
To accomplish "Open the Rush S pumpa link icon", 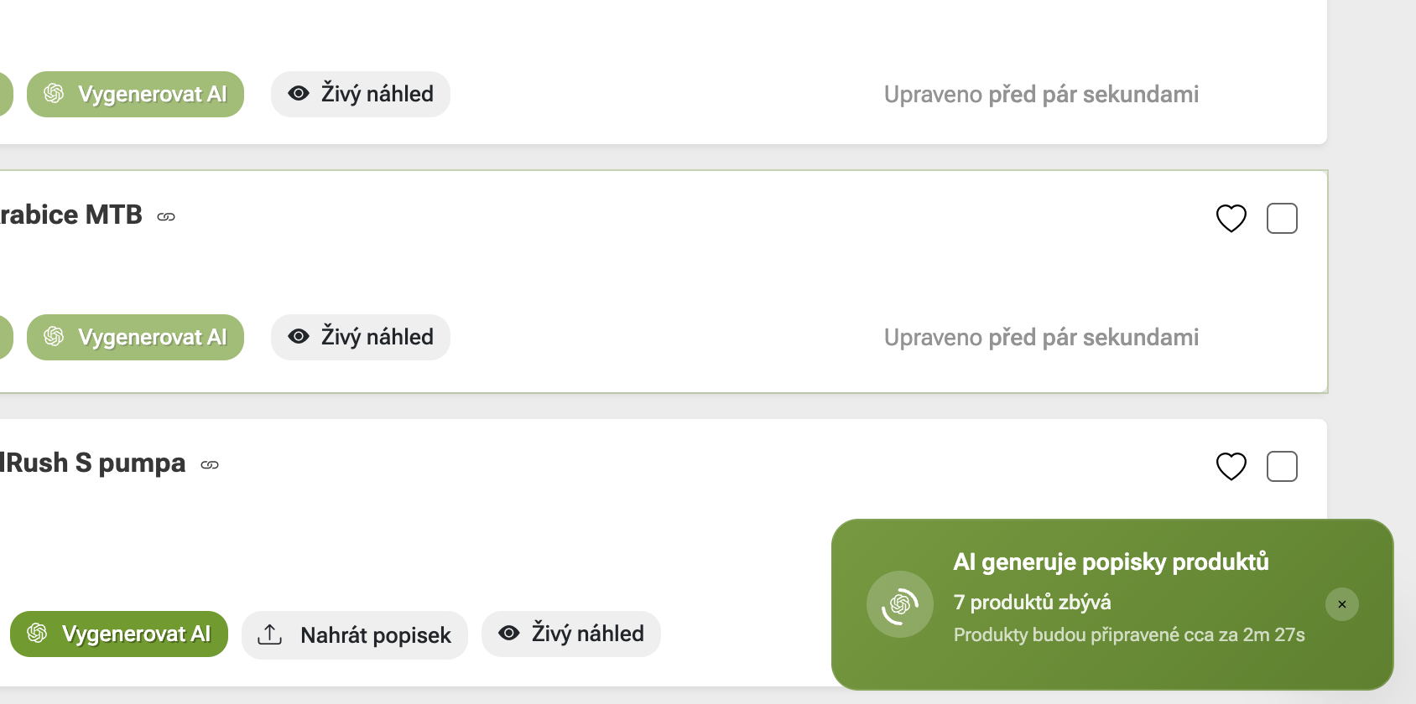I will [210, 465].
